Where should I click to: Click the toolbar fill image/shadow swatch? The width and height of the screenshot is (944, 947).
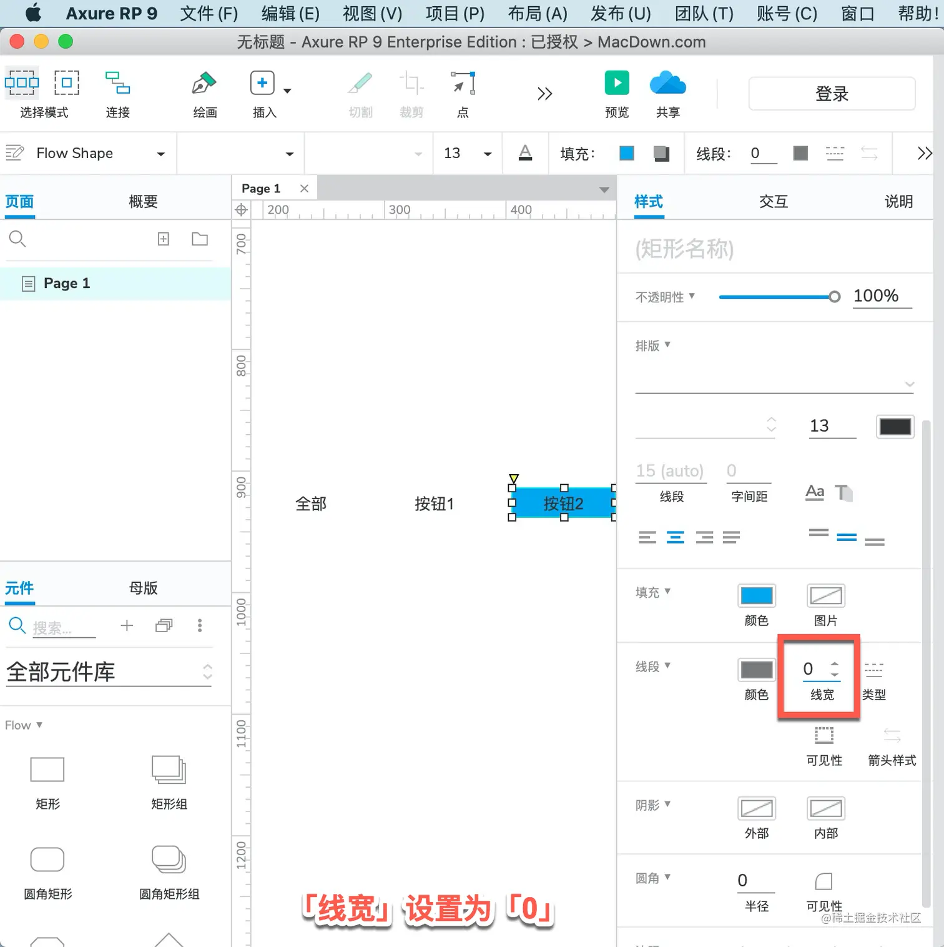tap(661, 153)
